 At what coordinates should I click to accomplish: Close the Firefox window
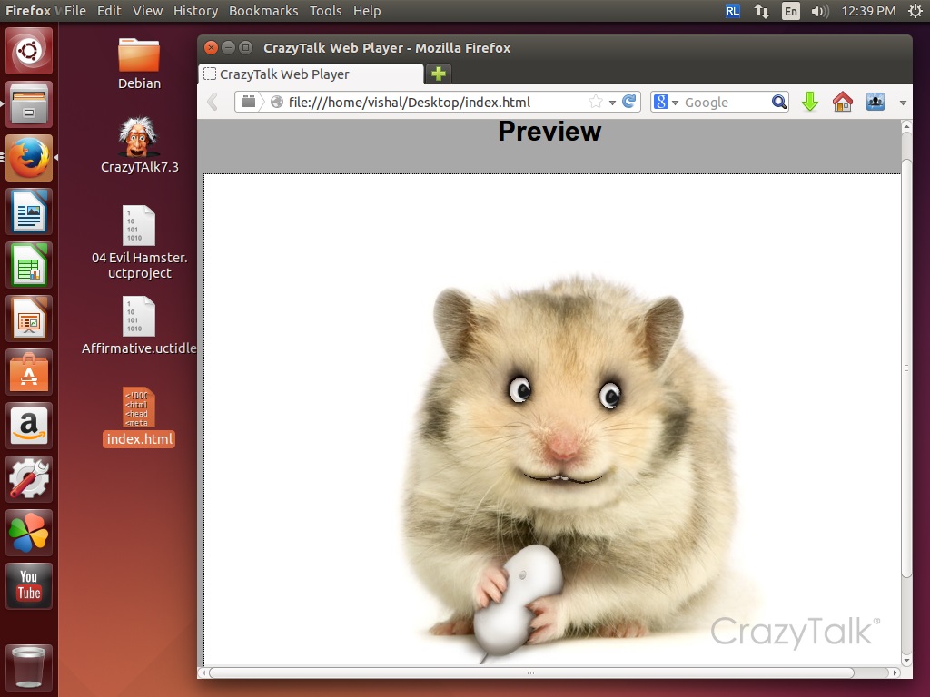211,47
